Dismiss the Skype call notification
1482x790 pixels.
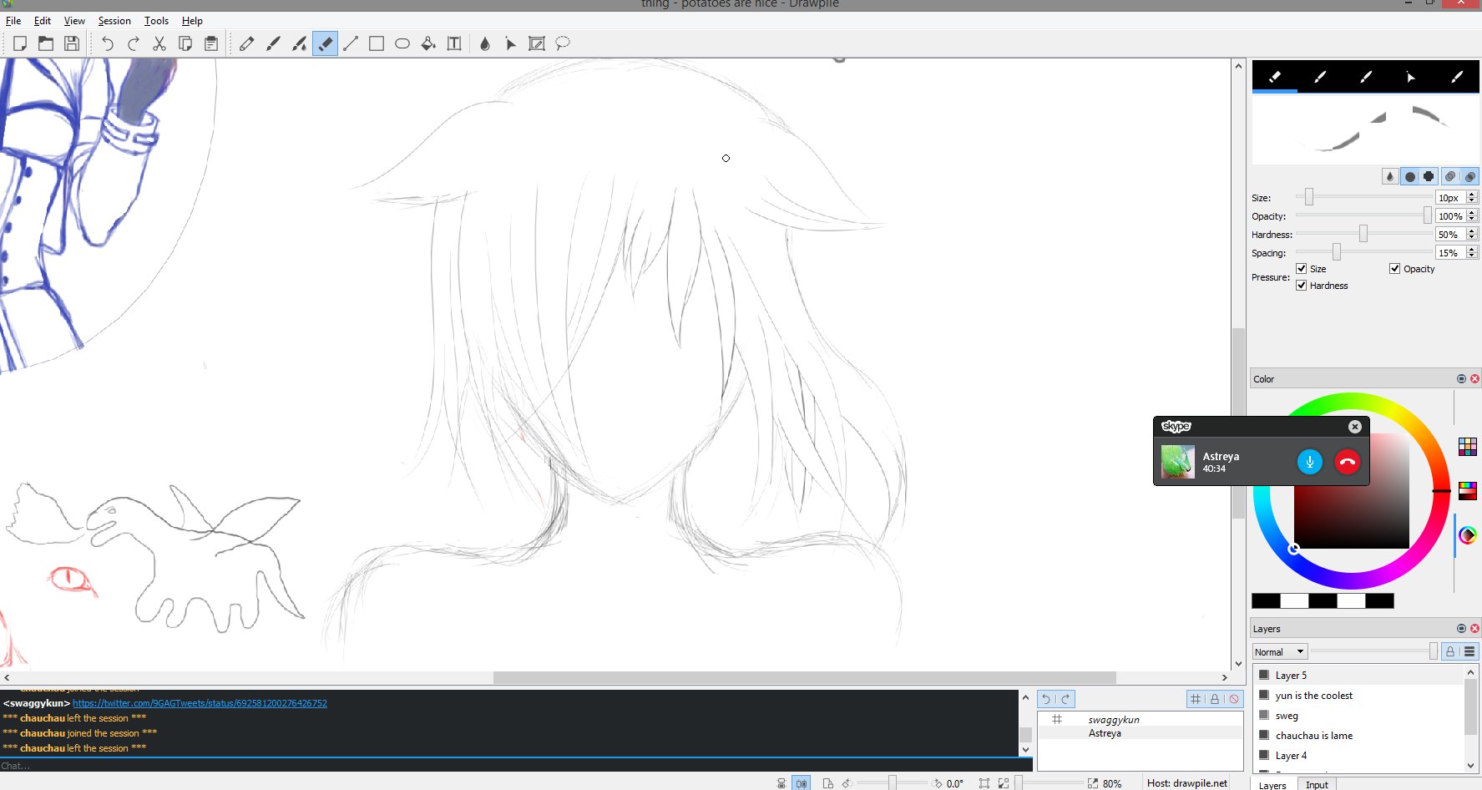(x=1355, y=427)
